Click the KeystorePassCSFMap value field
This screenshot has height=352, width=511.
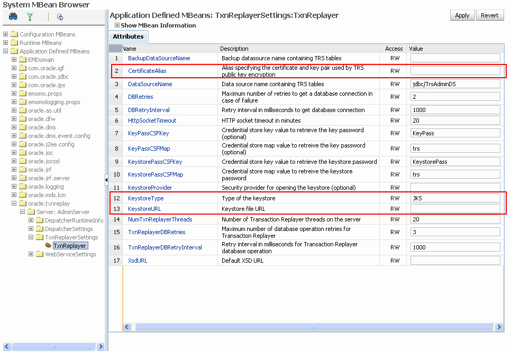pos(455,174)
